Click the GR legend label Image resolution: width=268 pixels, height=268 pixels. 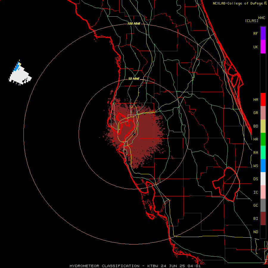255,113
